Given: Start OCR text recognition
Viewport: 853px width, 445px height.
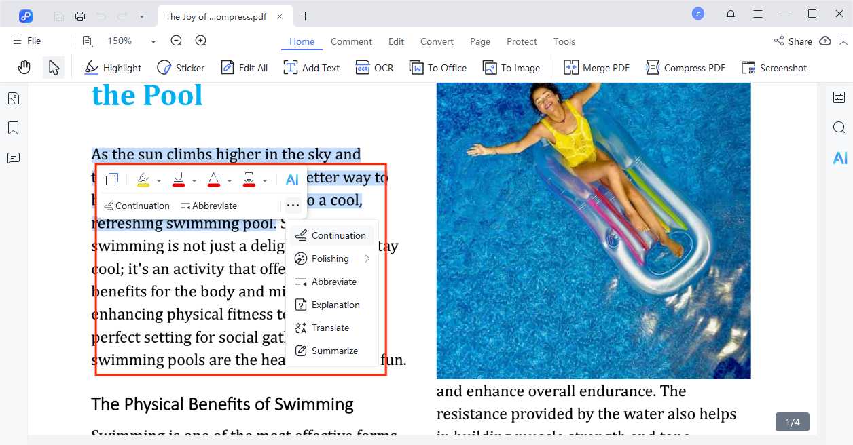Looking at the screenshot, I should coord(374,67).
